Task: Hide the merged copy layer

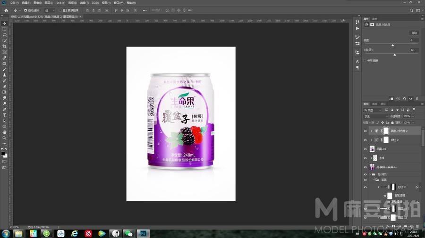Action: click(365, 167)
